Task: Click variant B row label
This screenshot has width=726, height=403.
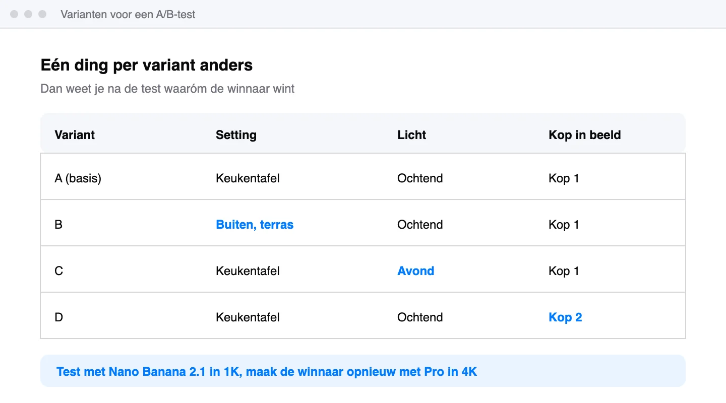Action: point(58,225)
